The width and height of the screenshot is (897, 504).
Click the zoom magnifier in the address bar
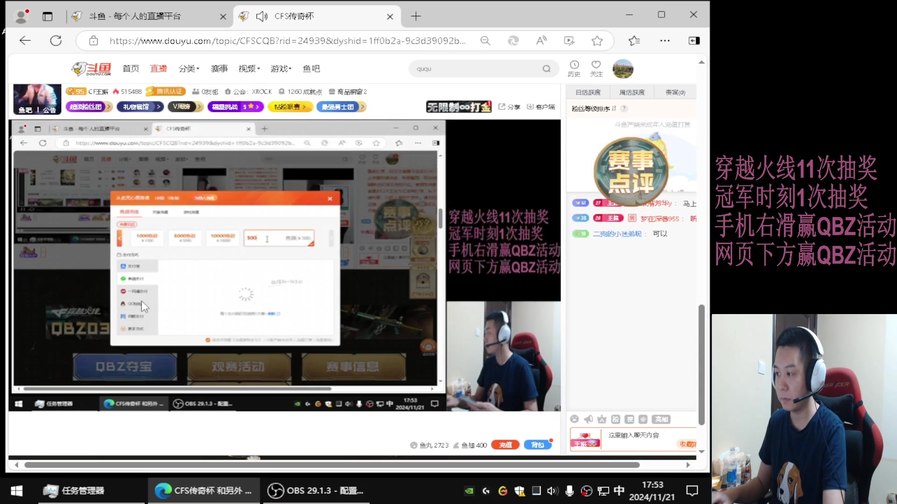pos(485,41)
